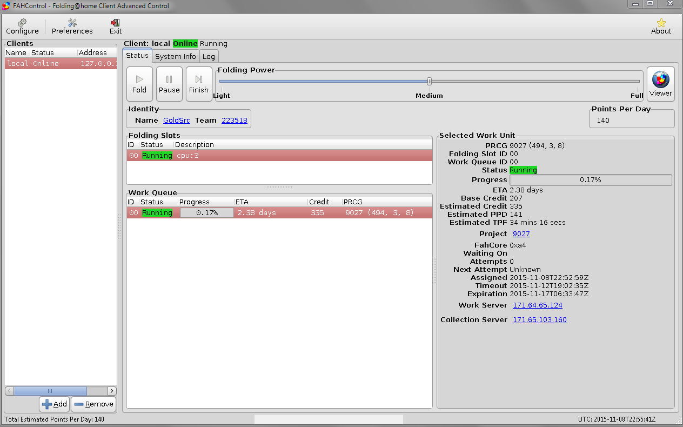The width and height of the screenshot is (683, 427).
Task: Click the Clients list Address column header
Action: click(97, 52)
